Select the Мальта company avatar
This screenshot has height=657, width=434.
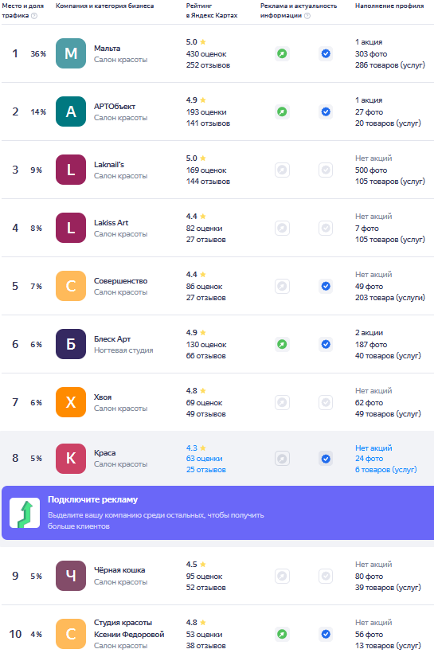(x=71, y=53)
